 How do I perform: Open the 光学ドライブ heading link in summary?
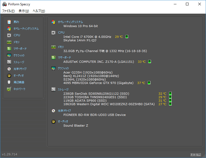tap(64, 111)
